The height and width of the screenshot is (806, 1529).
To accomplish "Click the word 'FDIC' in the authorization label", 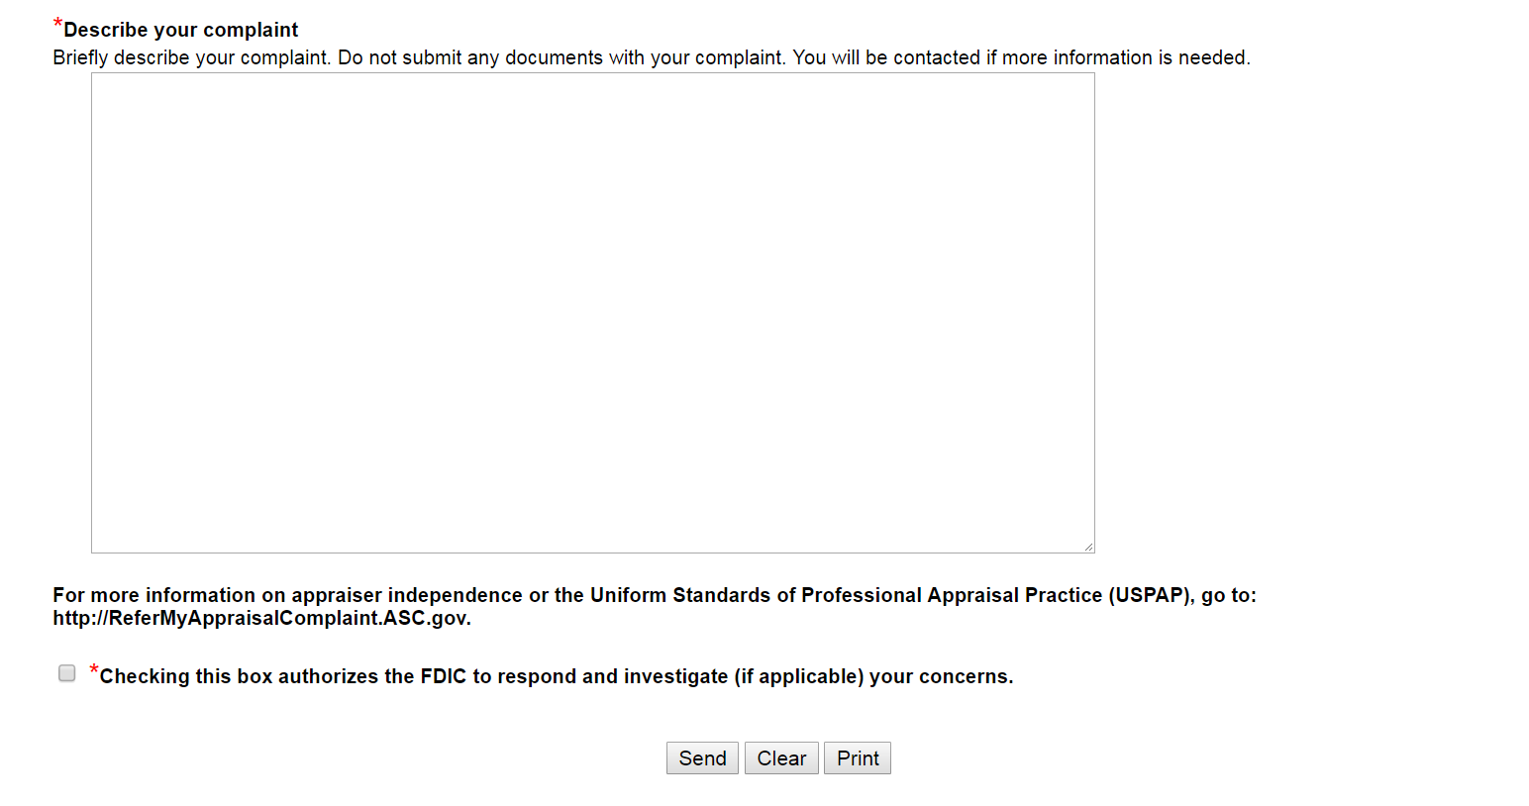I will click(x=443, y=676).
